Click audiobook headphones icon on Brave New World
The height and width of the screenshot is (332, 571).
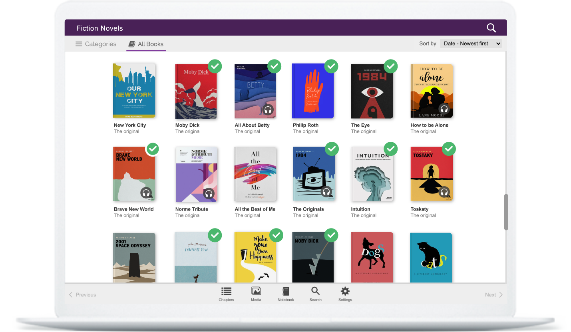pos(146,193)
